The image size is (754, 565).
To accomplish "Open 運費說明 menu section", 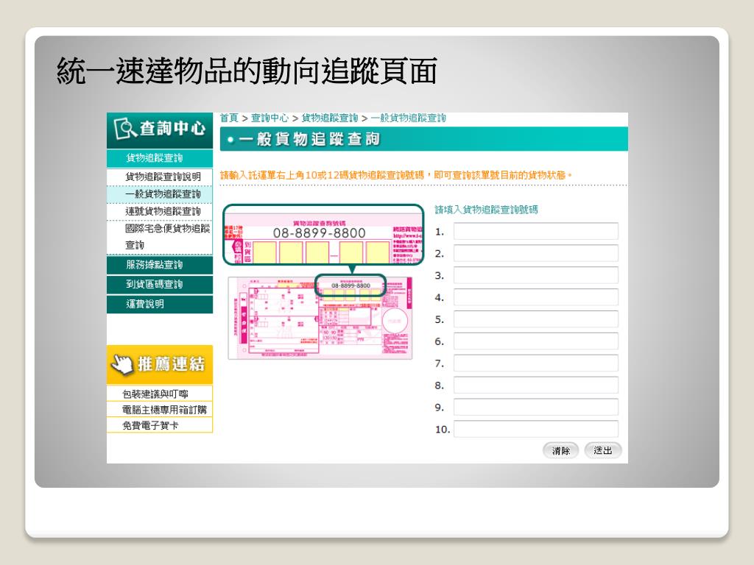I will point(160,304).
